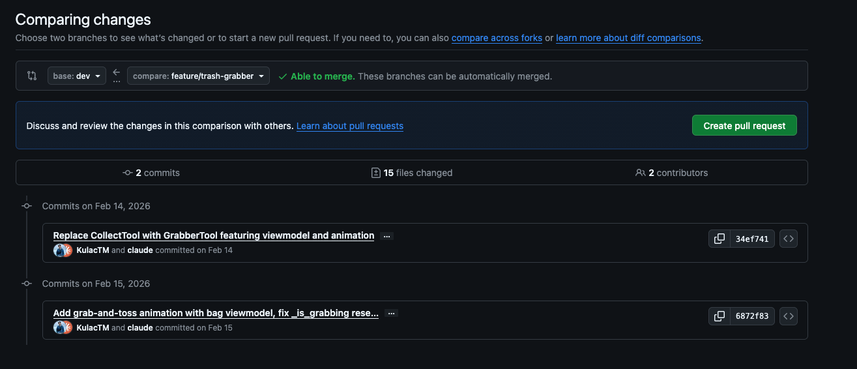Open the Replace CollectTool with GrabberTool commit
857x369 pixels.
point(214,235)
